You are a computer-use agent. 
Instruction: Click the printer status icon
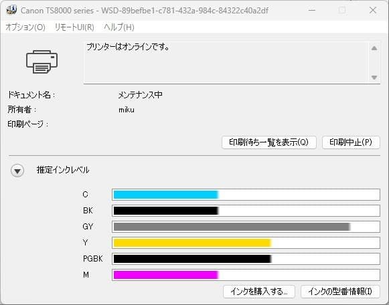42,62
